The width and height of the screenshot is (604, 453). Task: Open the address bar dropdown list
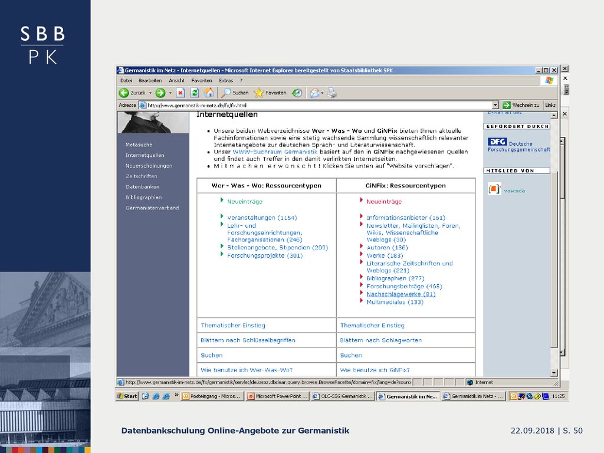495,105
